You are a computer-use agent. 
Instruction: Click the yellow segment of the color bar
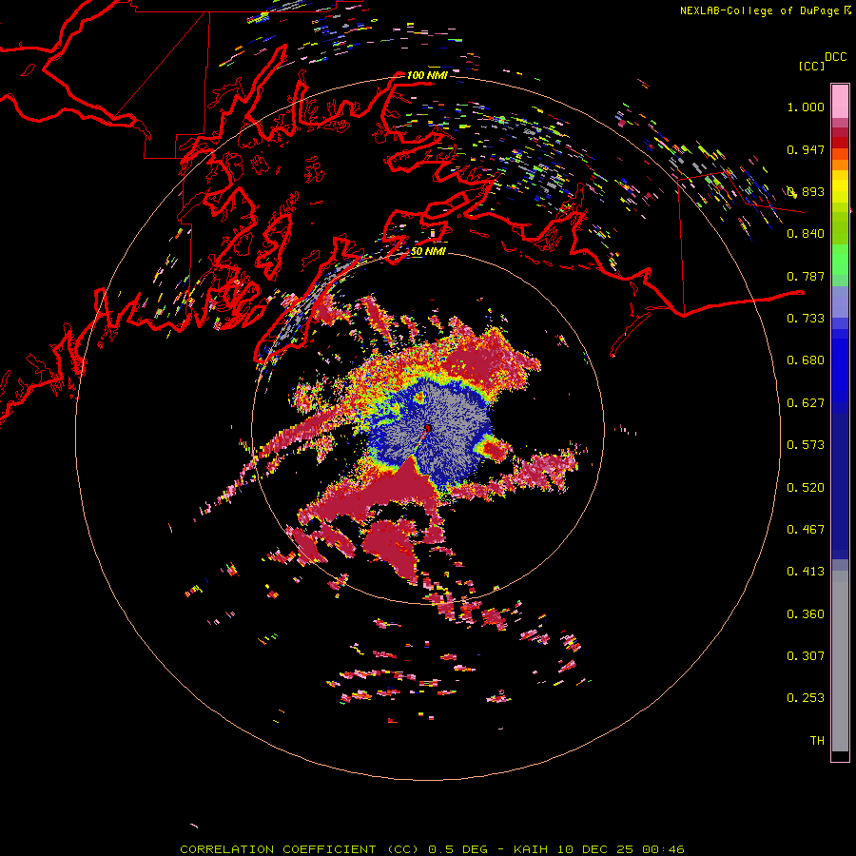840,187
